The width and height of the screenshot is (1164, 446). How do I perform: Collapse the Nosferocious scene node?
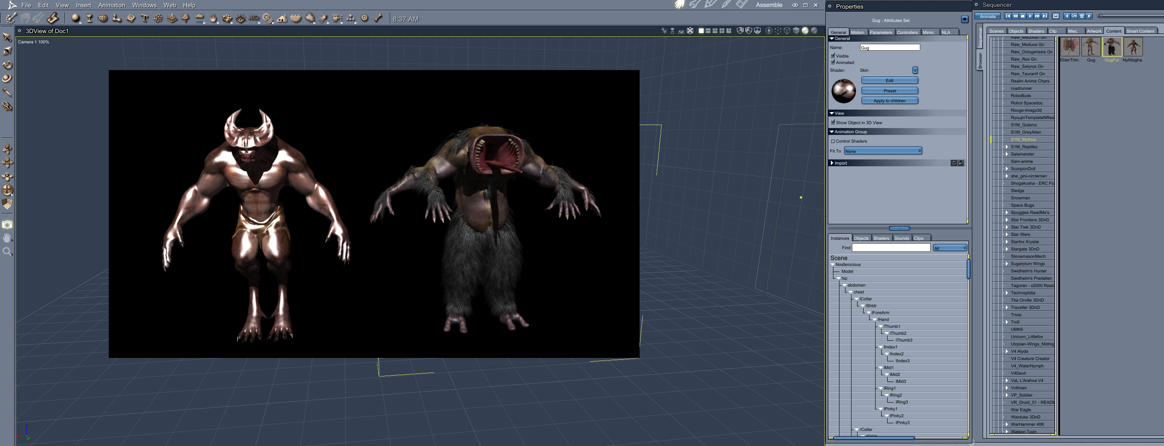(832, 264)
